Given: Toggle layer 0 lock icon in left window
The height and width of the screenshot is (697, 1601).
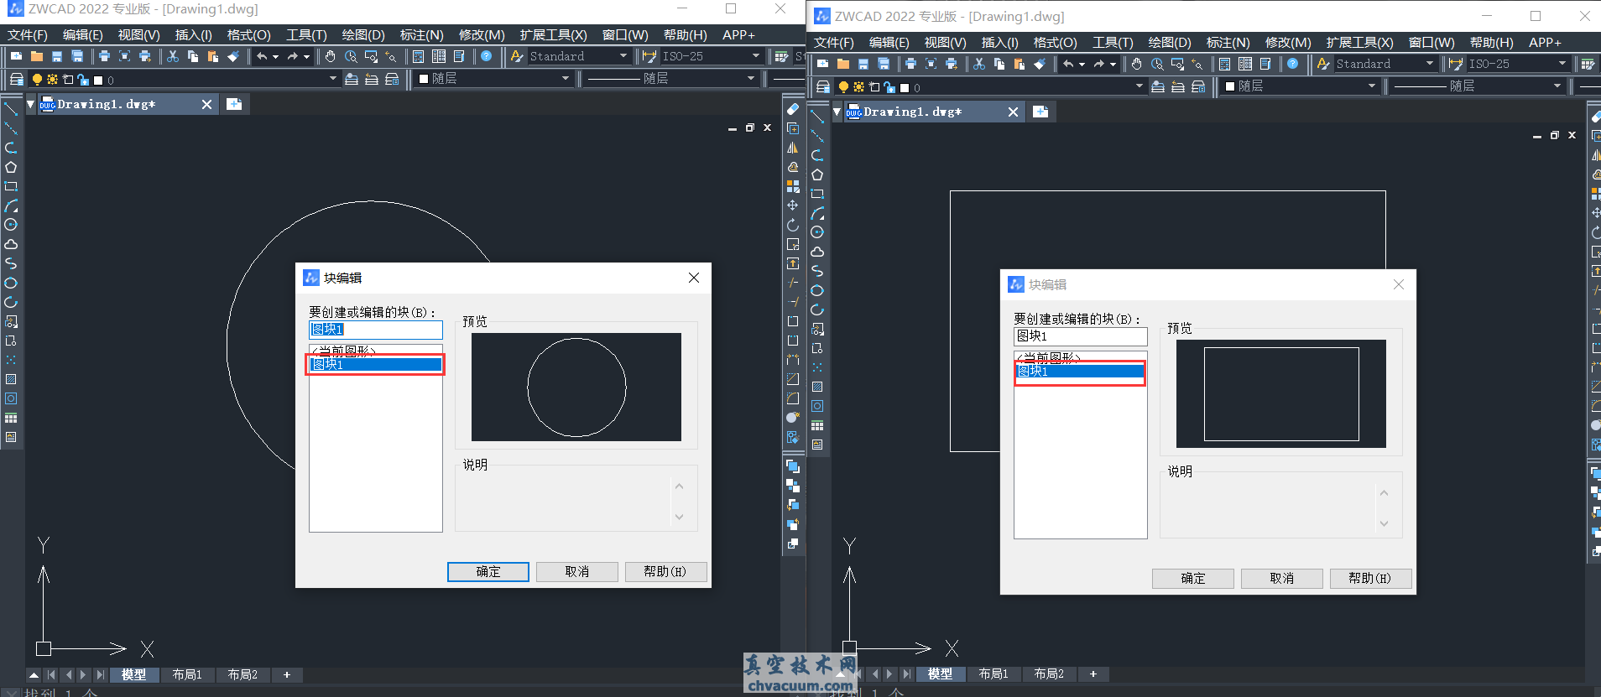Looking at the screenshot, I should (x=83, y=79).
